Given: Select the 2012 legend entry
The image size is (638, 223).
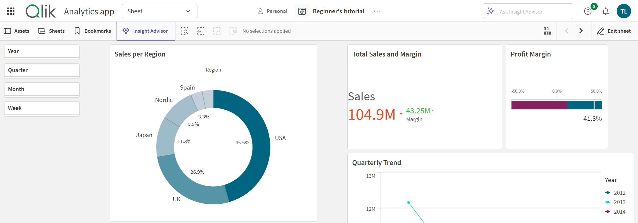Looking at the screenshot, I should click(x=615, y=193).
